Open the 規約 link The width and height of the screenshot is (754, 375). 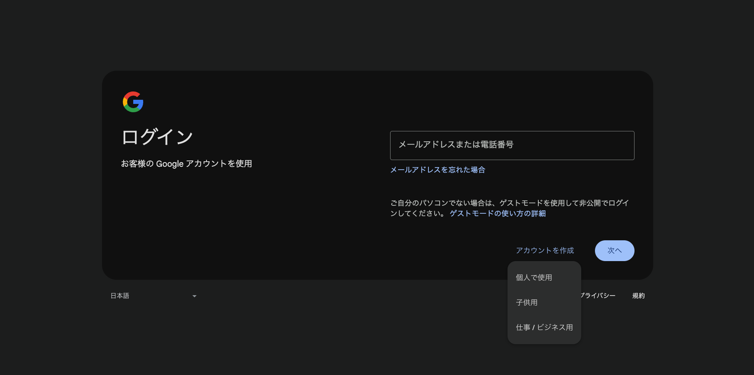pos(638,296)
